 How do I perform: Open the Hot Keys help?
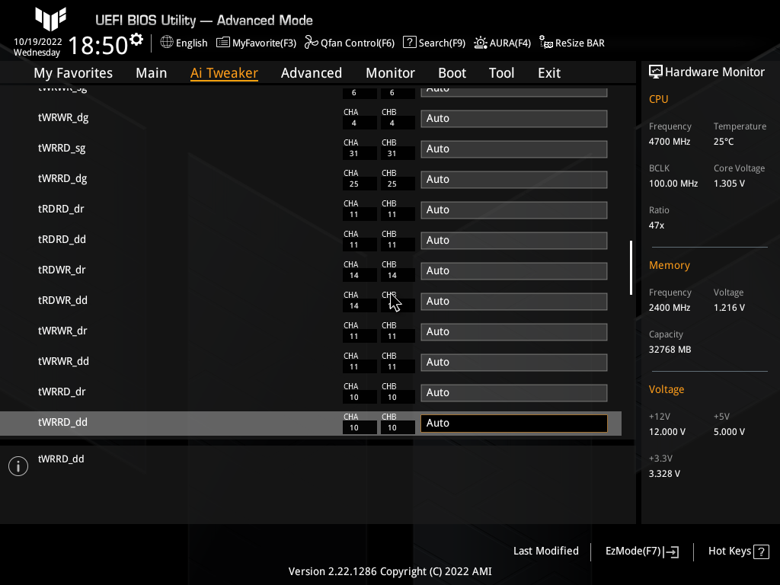click(737, 551)
